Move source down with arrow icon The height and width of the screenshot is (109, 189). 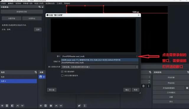pos(61,106)
